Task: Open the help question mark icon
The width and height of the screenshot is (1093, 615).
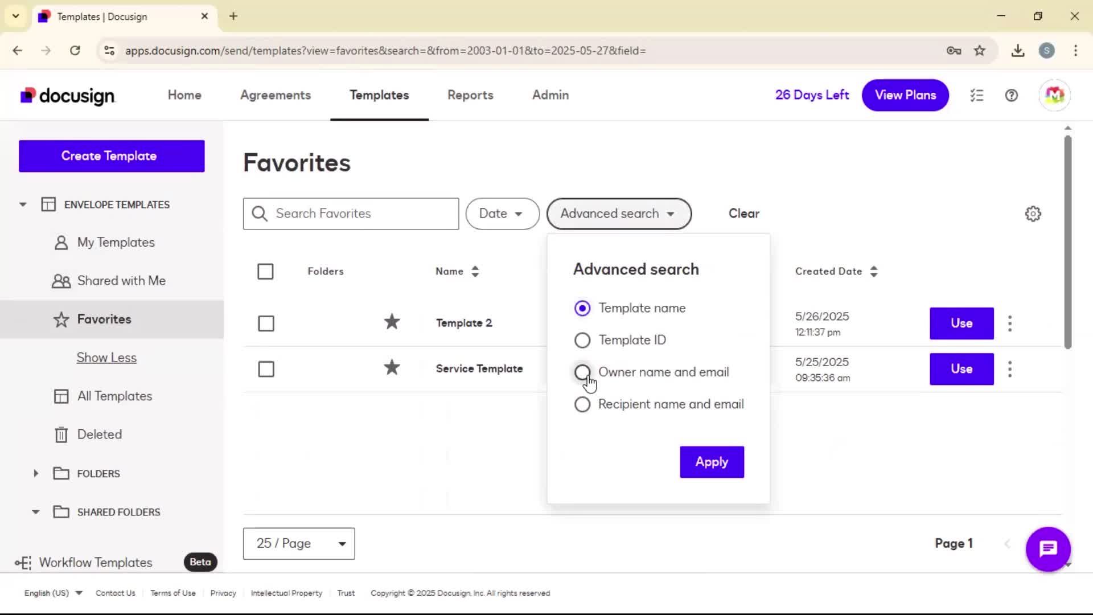Action: coord(1011,95)
